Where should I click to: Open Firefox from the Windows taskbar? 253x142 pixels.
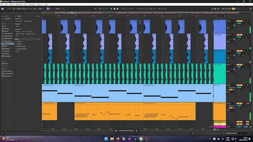pyautogui.click(x=118, y=139)
